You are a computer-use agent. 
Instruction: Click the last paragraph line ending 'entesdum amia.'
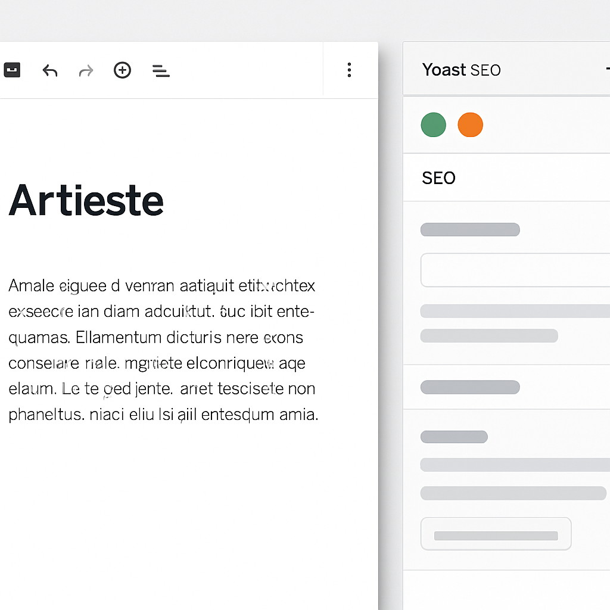pyautogui.click(x=163, y=415)
